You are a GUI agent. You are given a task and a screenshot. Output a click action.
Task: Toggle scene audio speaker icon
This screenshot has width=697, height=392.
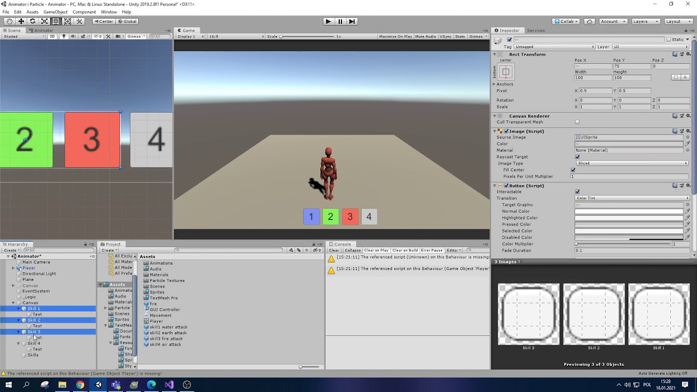(x=73, y=36)
